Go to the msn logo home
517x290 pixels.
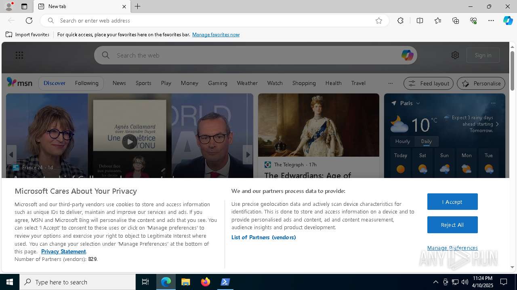[x=19, y=83]
